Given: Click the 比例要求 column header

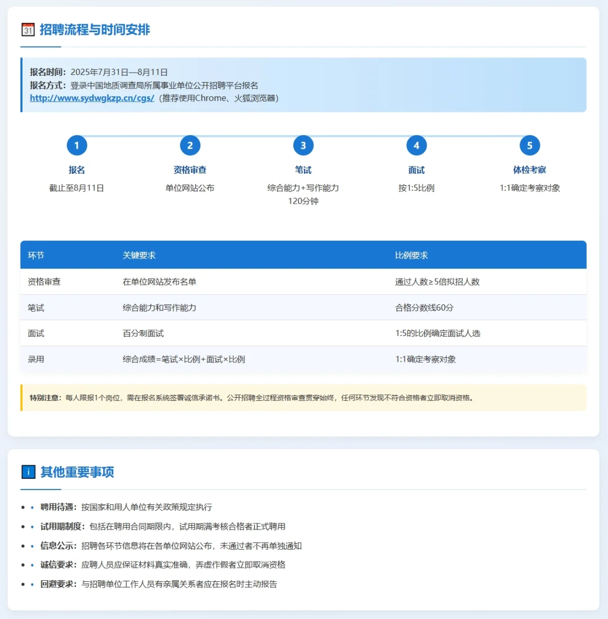Looking at the screenshot, I should [412, 255].
